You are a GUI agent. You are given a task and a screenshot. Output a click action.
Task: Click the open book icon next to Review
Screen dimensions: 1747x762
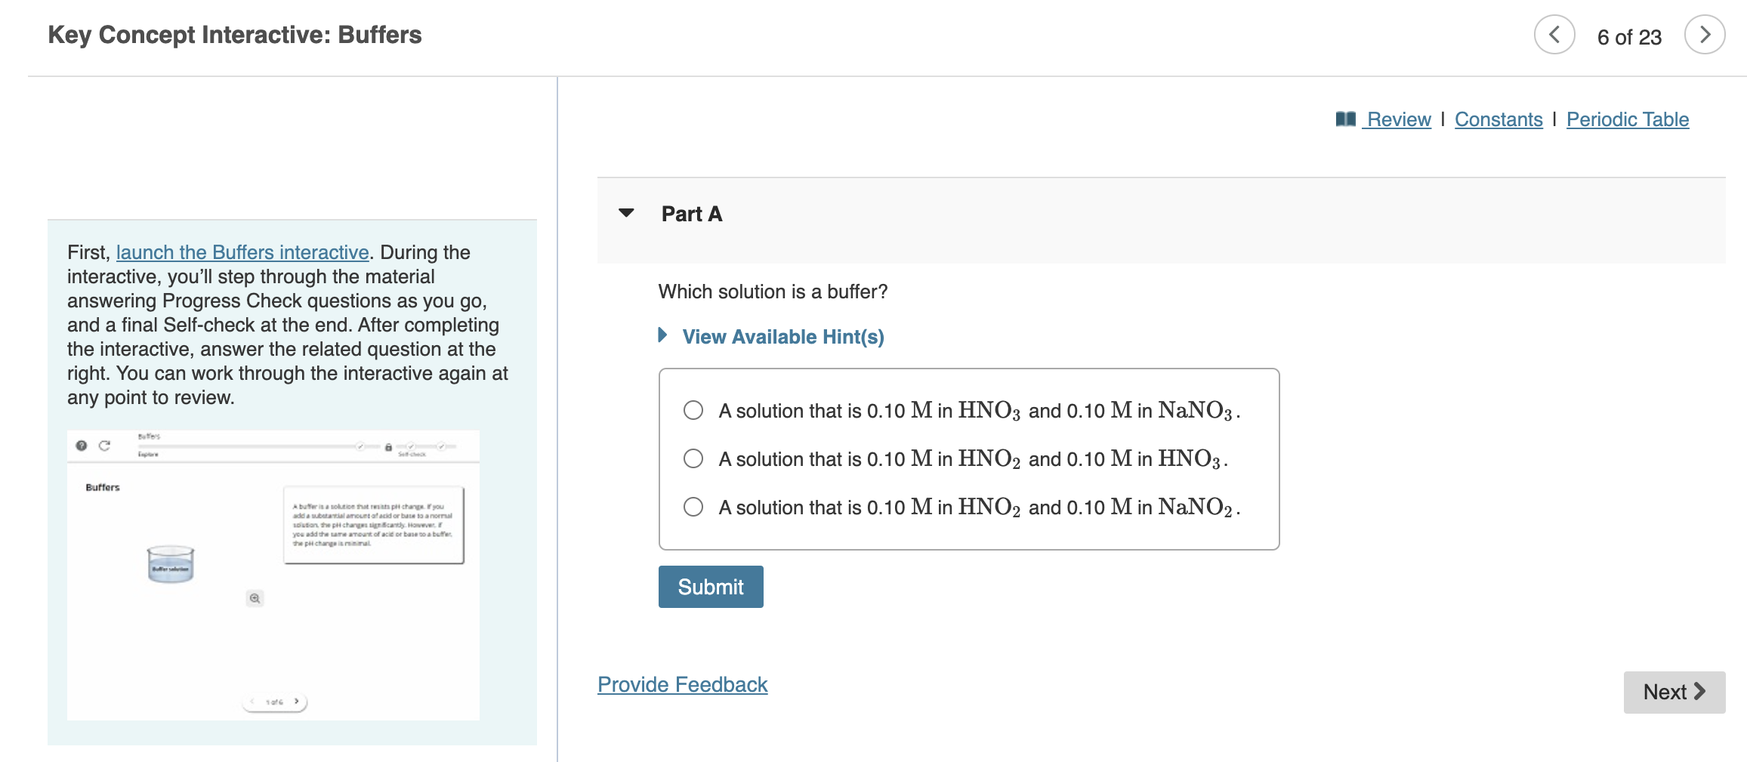pos(1347,119)
